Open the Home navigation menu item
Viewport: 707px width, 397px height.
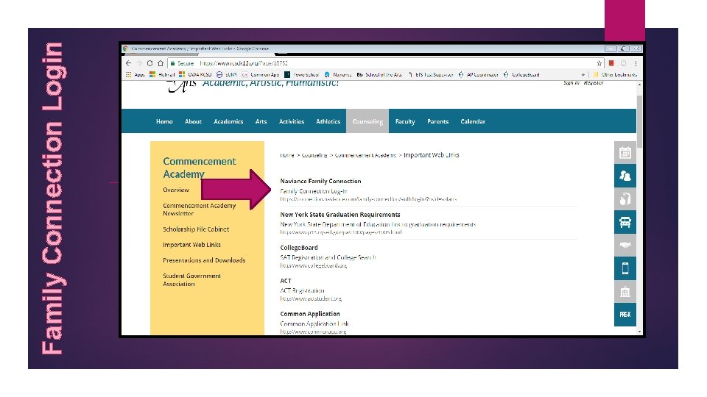coord(164,121)
